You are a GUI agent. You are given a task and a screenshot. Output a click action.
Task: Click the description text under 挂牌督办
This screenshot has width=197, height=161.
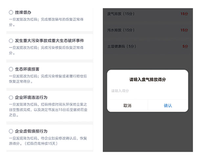(48, 22)
